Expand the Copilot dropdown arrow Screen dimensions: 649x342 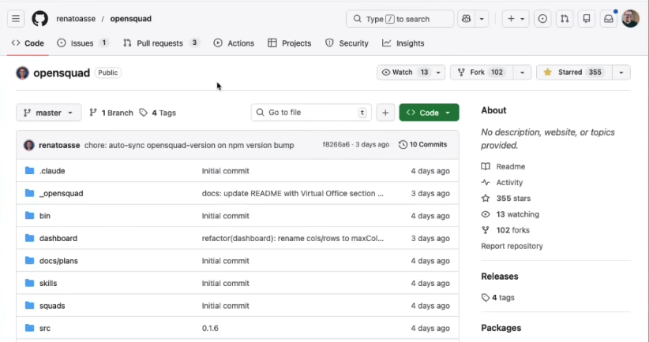point(482,19)
